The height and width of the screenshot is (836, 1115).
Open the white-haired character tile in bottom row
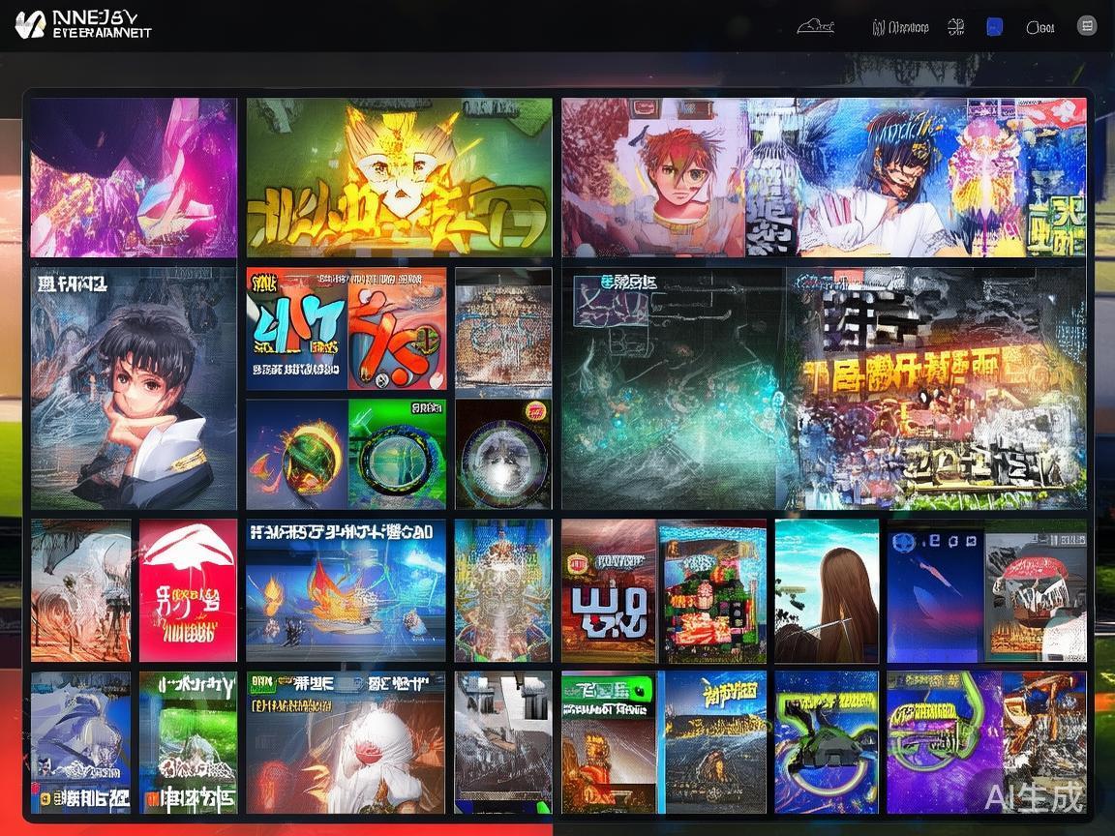[x=346, y=742]
